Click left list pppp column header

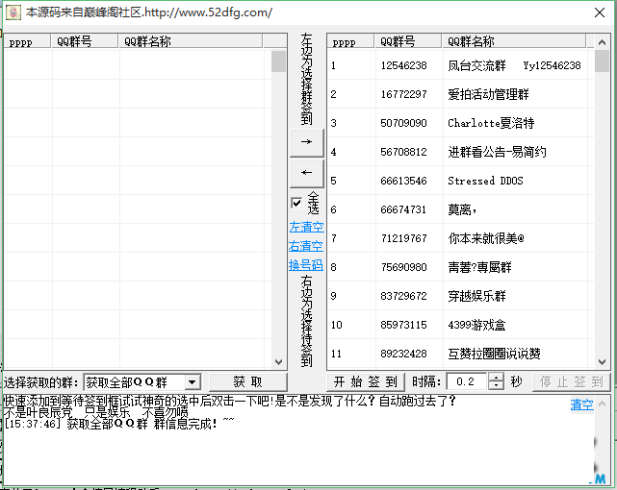pos(27,41)
